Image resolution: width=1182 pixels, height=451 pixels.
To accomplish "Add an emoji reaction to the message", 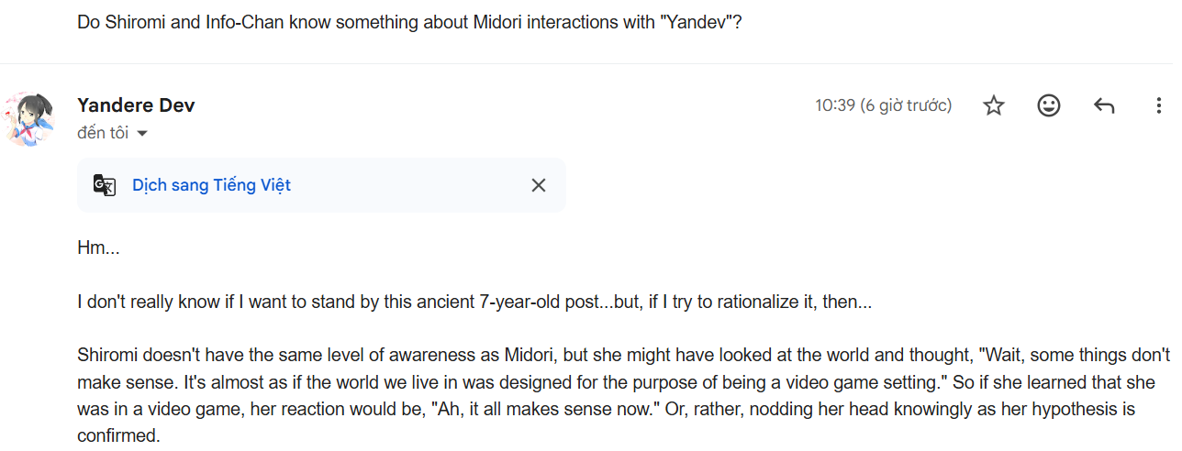I will 1049,105.
